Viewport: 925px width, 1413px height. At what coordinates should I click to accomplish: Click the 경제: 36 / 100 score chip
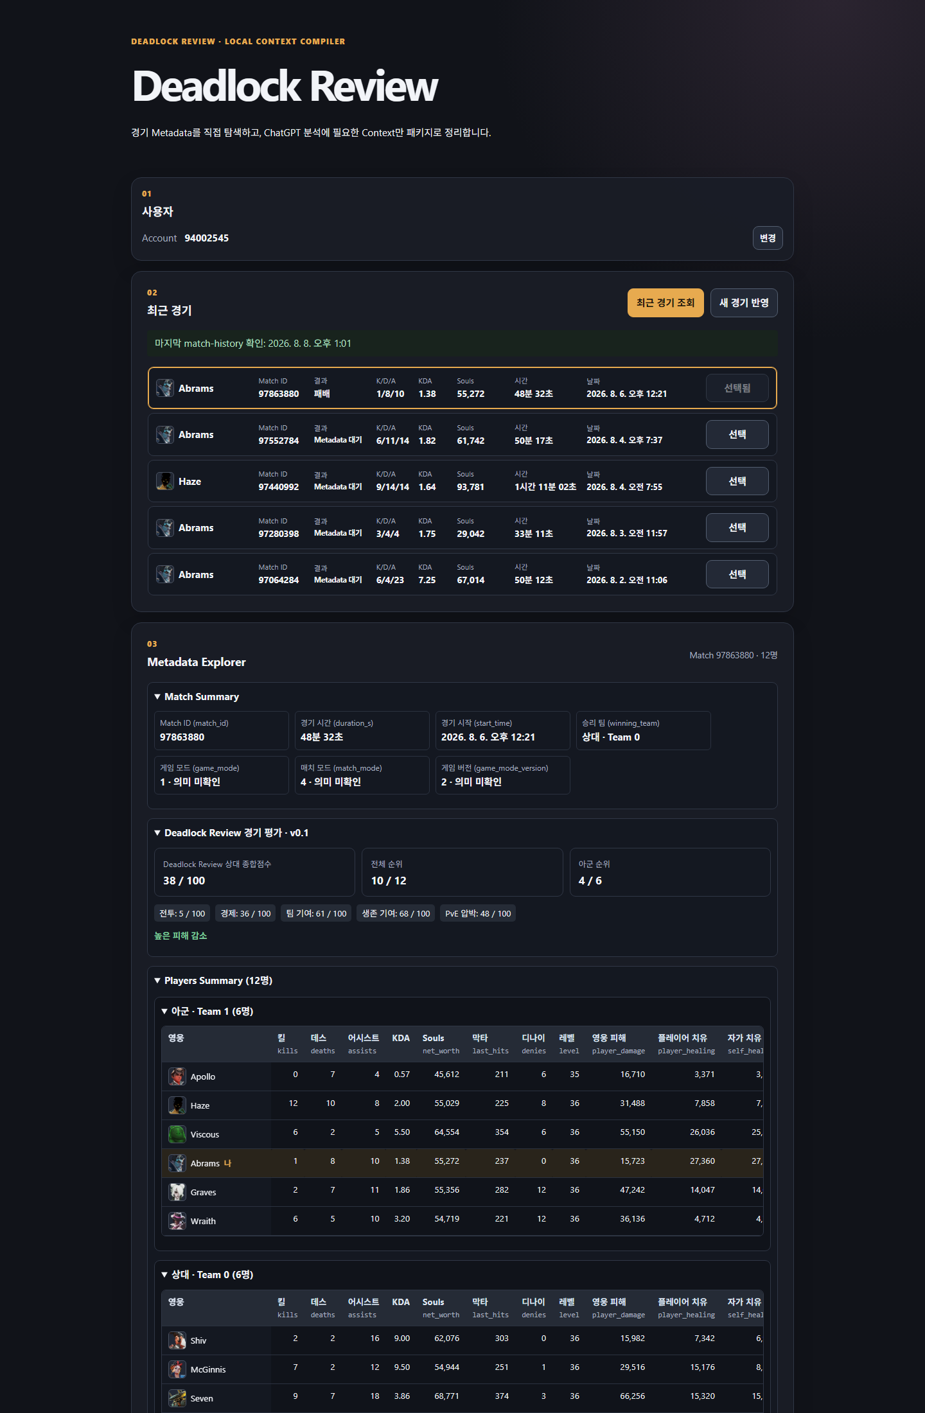[245, 913]
